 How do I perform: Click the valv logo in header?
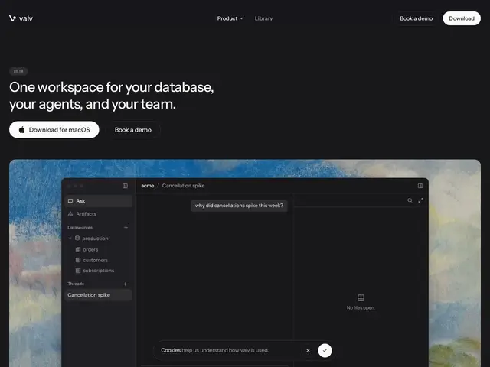point(21,18)
